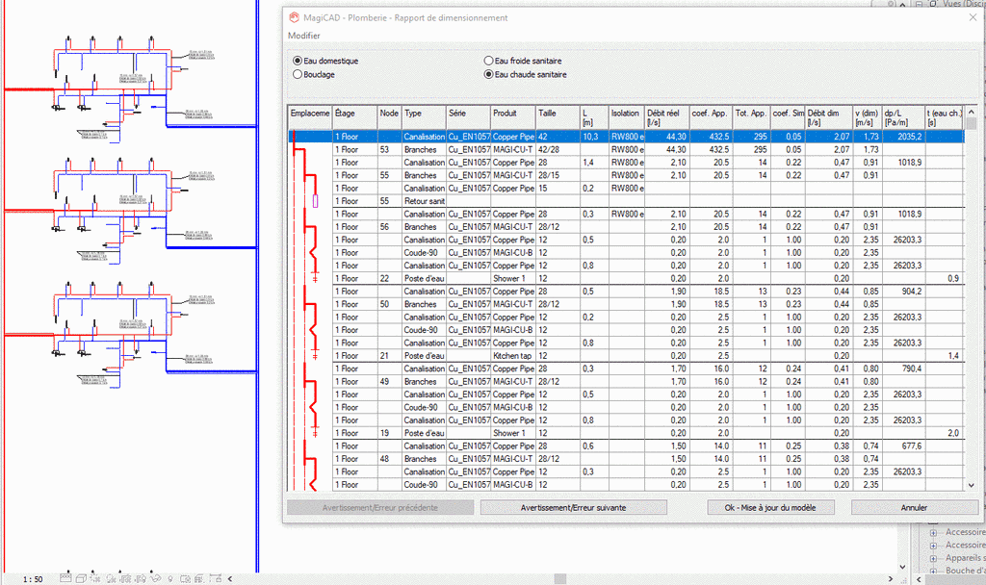
Task: Click the Retour sanit type cell
Action: (424, 201)
